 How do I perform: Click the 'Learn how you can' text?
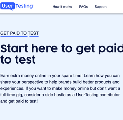tap(102, 76)
